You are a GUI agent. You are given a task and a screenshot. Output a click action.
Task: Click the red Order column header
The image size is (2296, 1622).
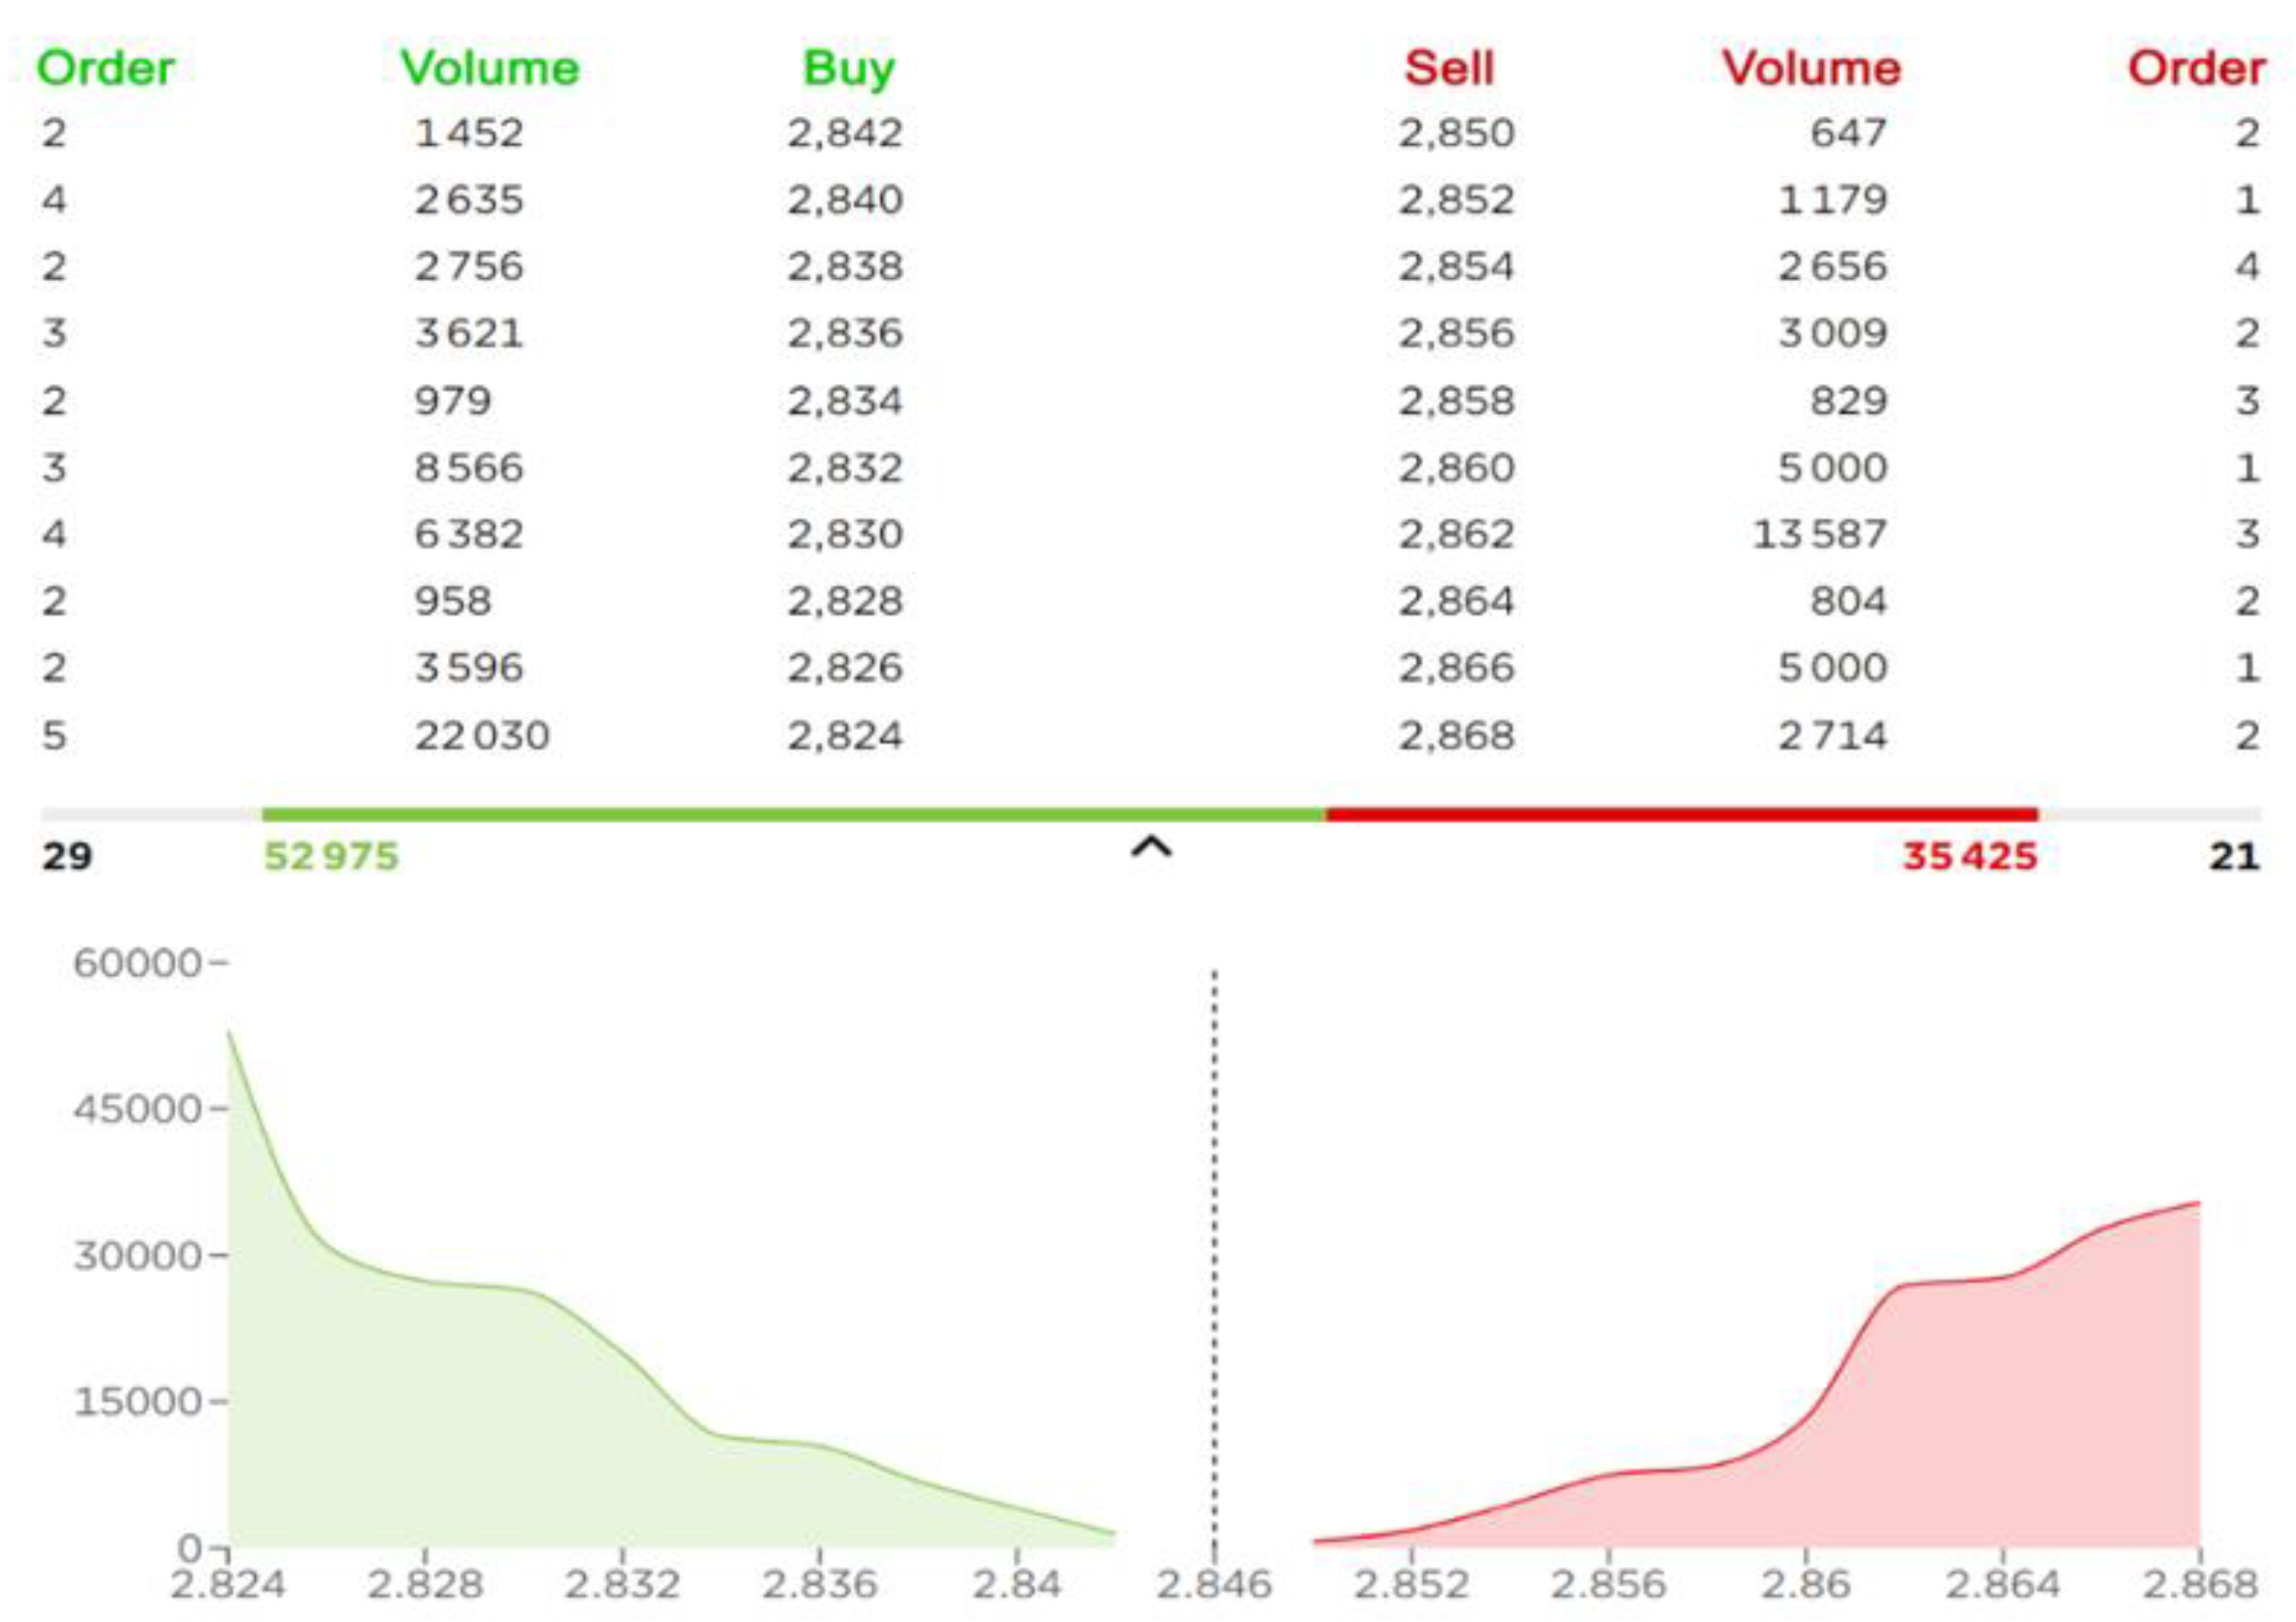point(2196,68)
